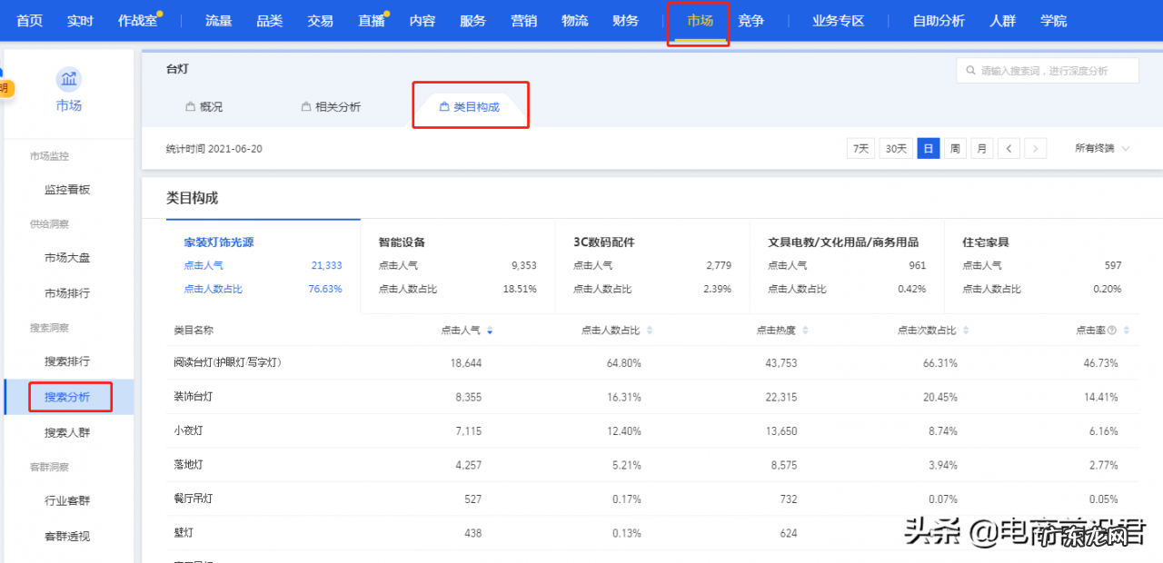This screenshot has width=1163, height=563.
Task: Open the 竞争 menu in top navigation
Action: [750, 20]
